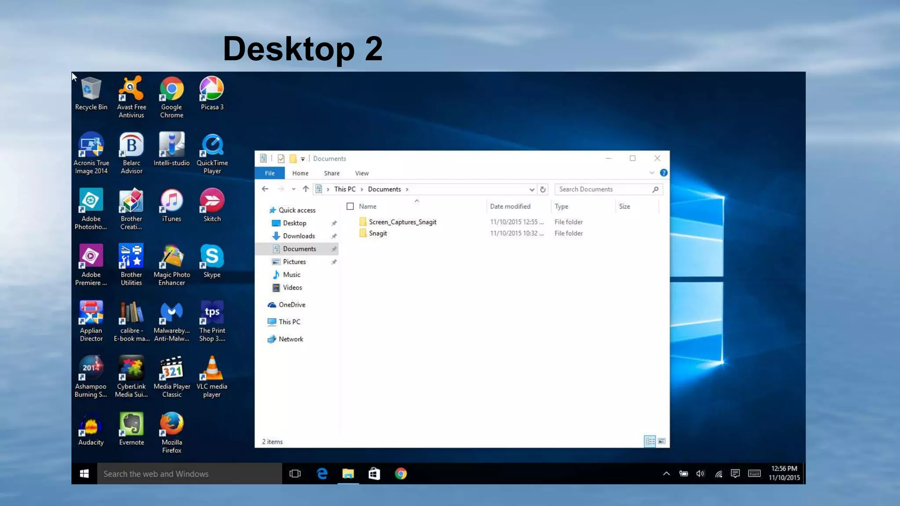Select the Intelli-studio desktop icon
This screenshot has height=506, width=900.
click(171, 149)
